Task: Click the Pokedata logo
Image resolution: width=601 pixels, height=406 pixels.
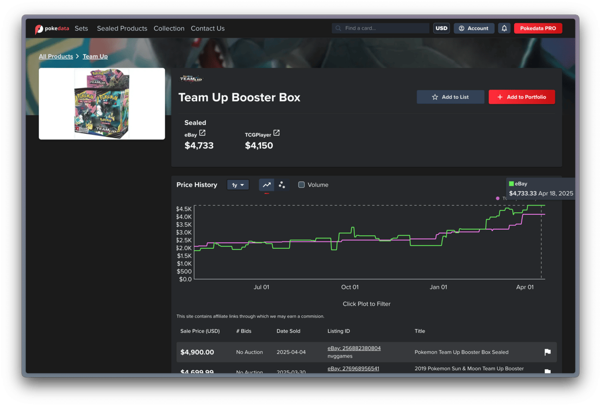Action: tap(52, 29)
